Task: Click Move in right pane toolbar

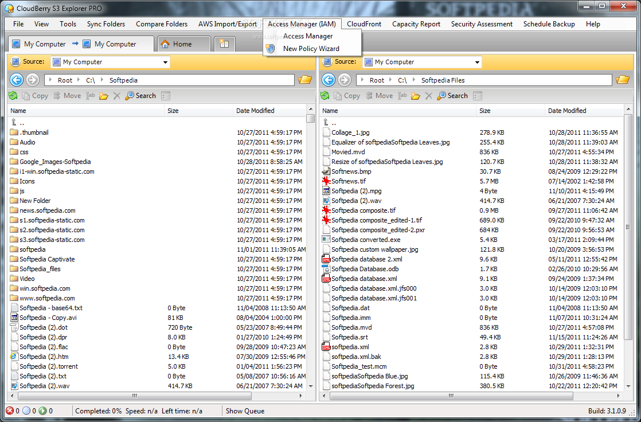Action: pyautogui.click(x=380, y=96)
